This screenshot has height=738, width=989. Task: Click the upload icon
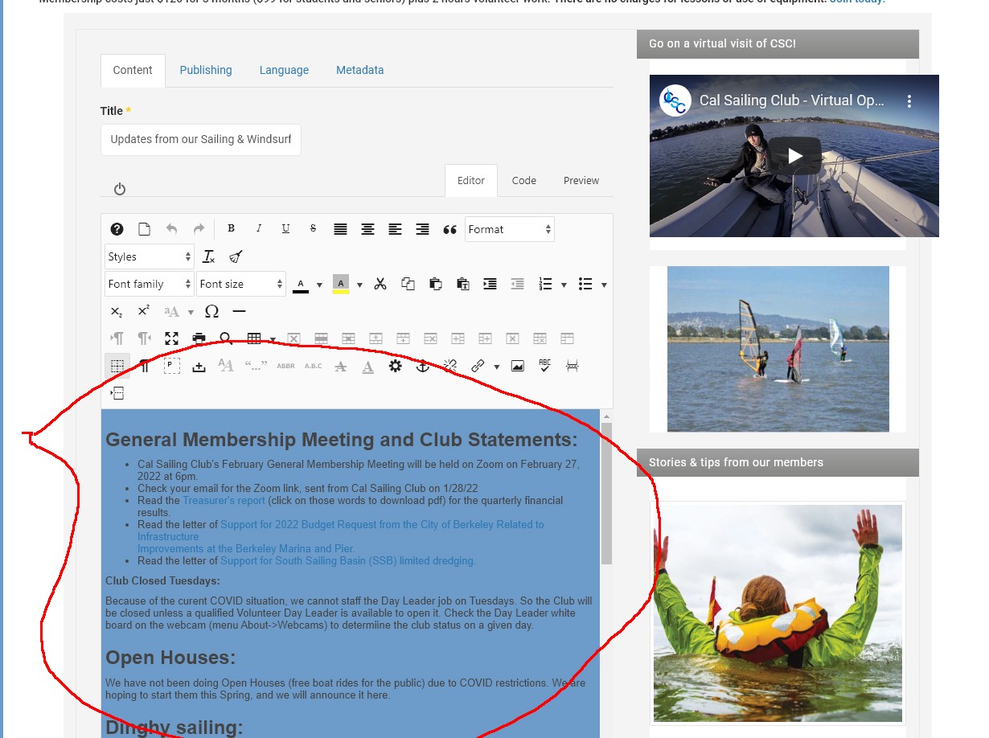point(199,366)
